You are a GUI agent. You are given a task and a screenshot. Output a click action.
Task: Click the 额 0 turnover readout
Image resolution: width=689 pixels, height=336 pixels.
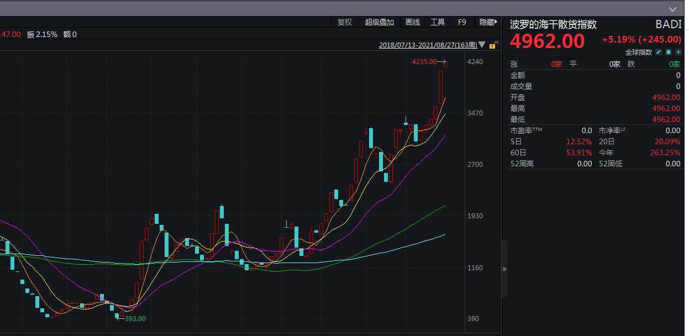(x=70, y=34)
